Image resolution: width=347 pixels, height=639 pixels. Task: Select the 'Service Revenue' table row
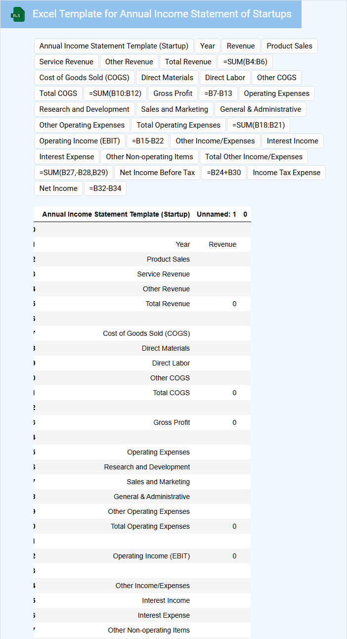tap(142, 274)
